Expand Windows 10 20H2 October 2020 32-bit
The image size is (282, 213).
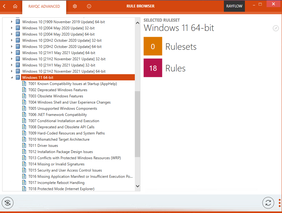click(x=12, y=40)
